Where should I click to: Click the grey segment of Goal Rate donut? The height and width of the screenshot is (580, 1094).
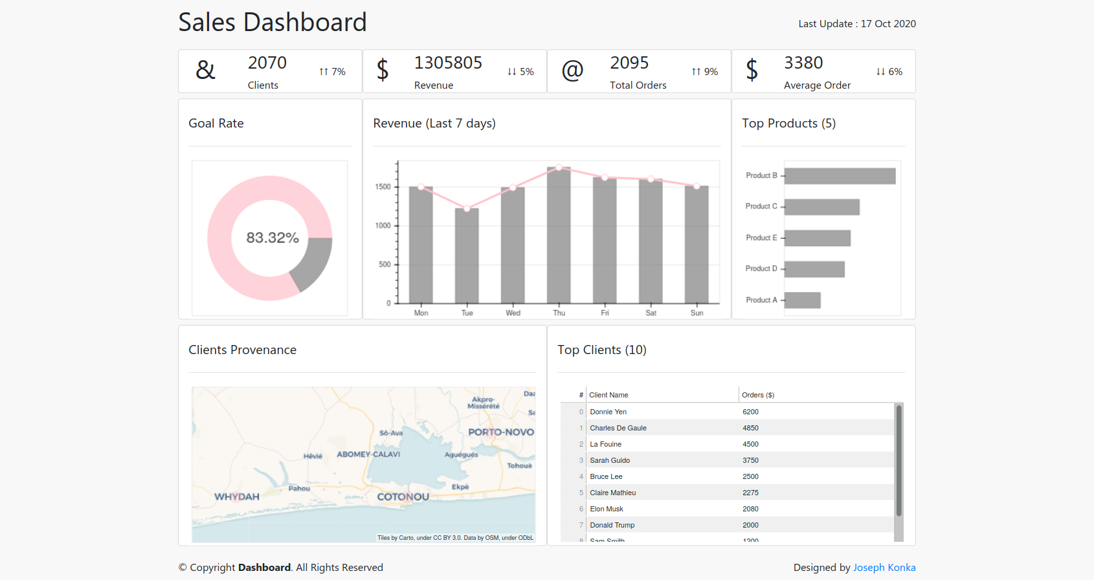pyautogui.click(x=313, y=263)
